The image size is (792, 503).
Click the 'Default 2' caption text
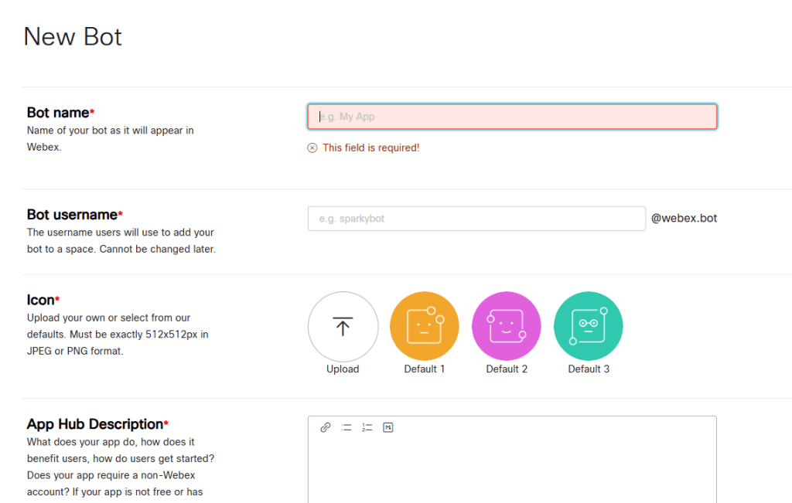(x=507, y=369)
